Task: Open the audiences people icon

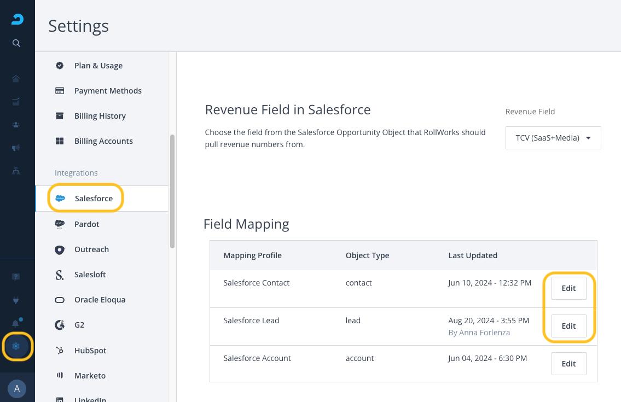Action: (16, 125)
